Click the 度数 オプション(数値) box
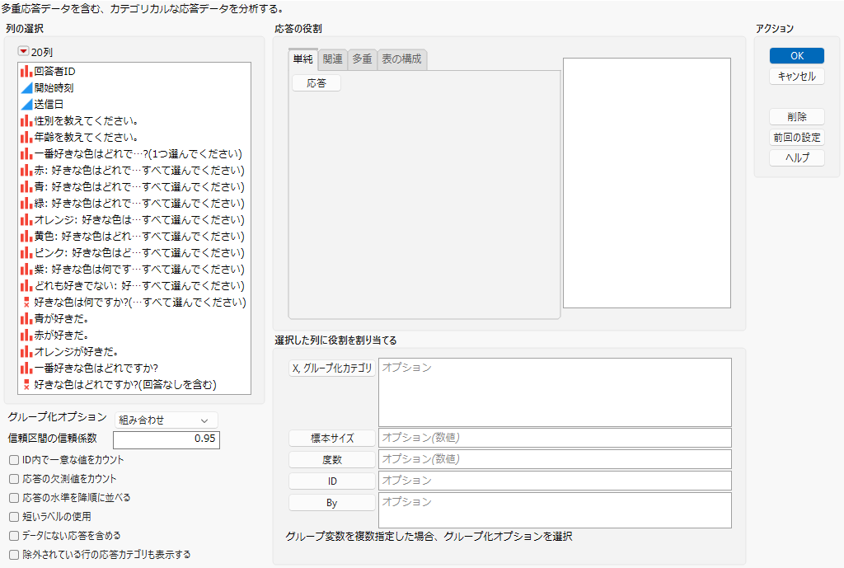The width and height of the screenshot is (844, 568). 555,459
